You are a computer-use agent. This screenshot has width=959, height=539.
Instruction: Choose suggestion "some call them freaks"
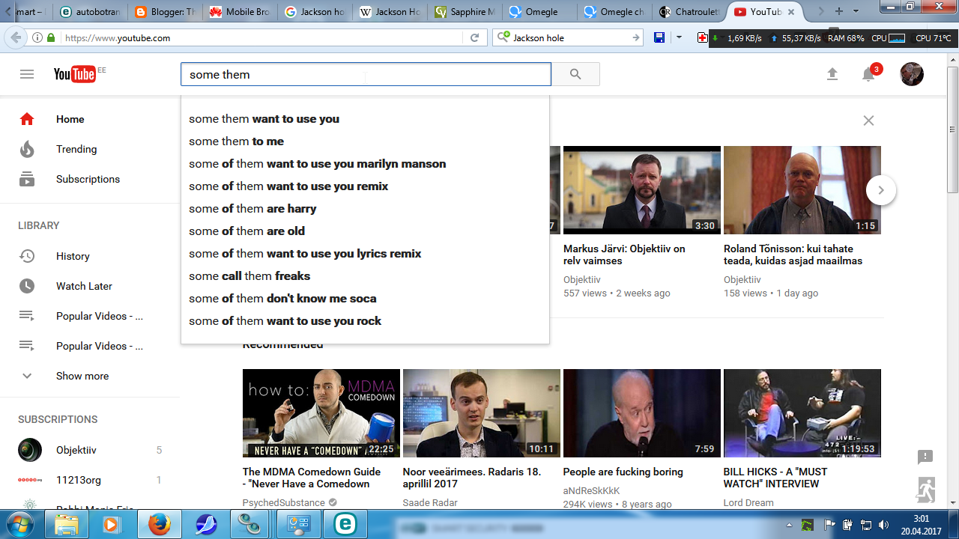(249, 276)
